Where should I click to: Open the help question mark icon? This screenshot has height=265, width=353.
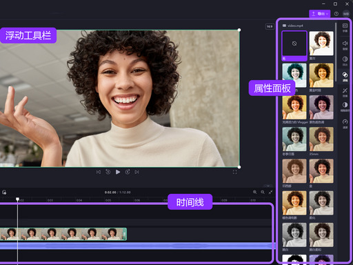point(336,14)
